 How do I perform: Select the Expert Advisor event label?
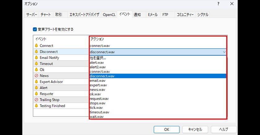(x=51, y=82)
